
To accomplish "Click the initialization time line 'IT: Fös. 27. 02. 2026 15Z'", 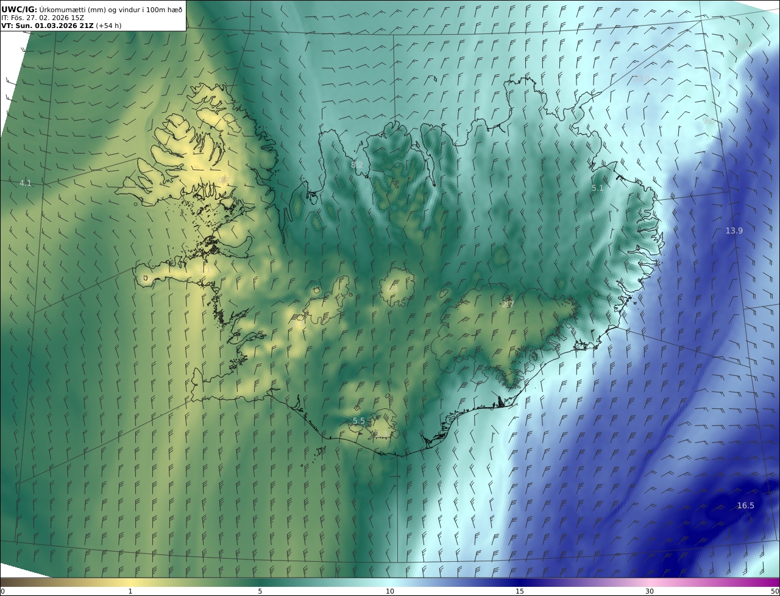I will click(x=42, y=18).
